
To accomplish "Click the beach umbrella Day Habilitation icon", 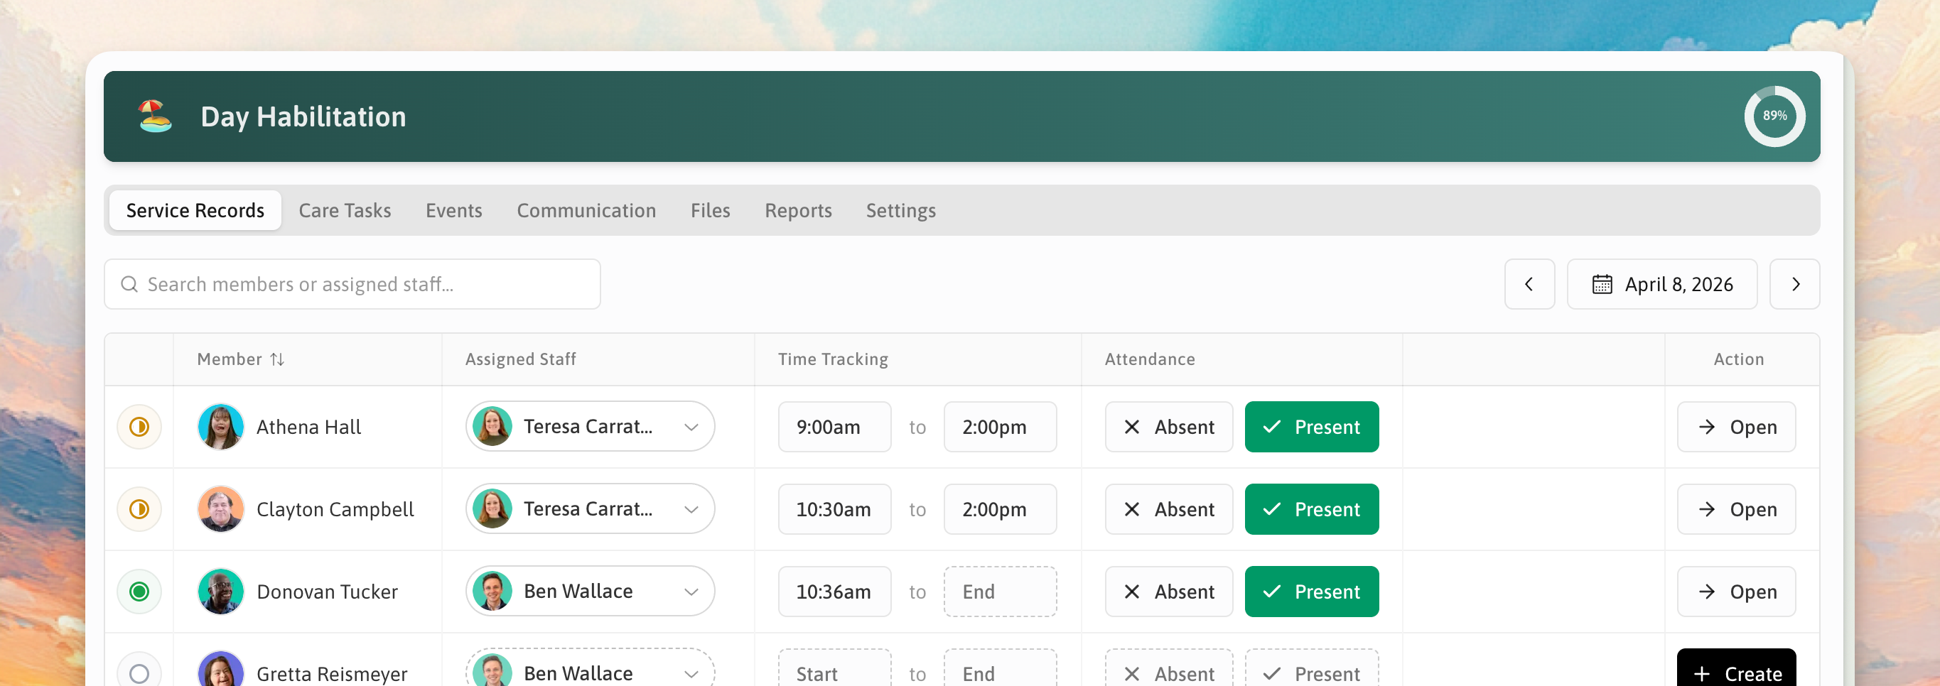I will click(155, 116).
